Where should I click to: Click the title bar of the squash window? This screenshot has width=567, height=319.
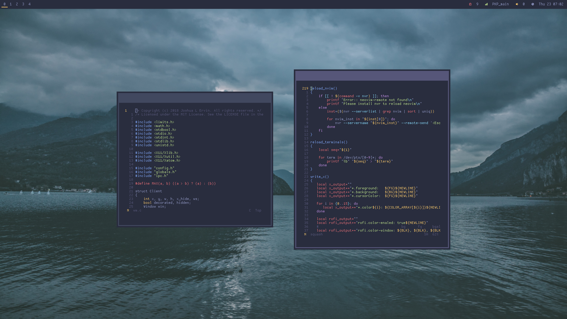pos(372,76)
